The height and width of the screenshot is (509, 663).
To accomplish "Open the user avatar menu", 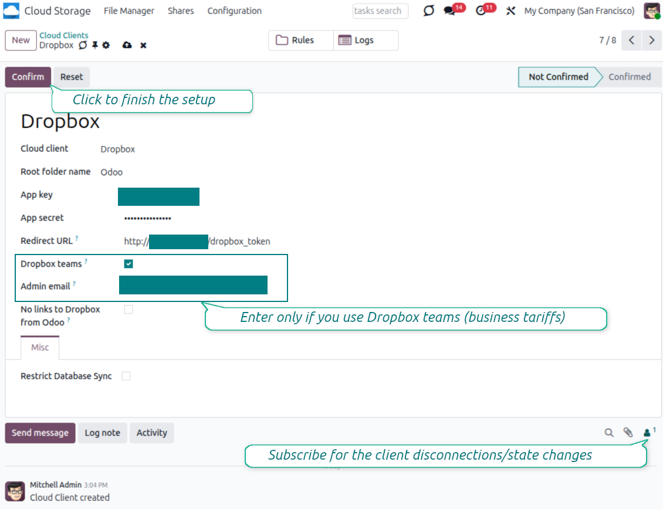I will pos(652,11).
